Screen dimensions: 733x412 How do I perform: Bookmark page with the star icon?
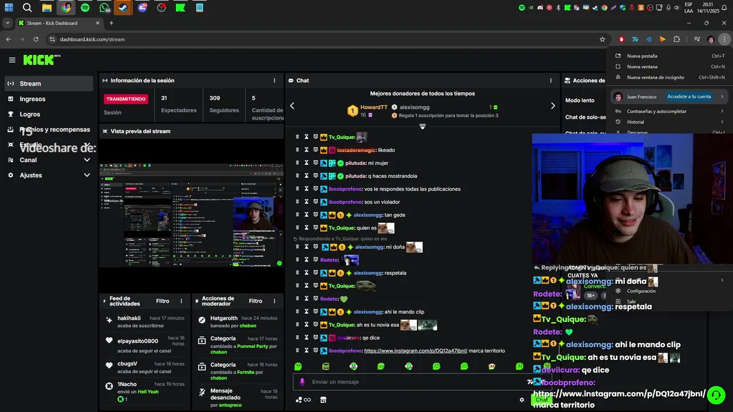[602, 39]
